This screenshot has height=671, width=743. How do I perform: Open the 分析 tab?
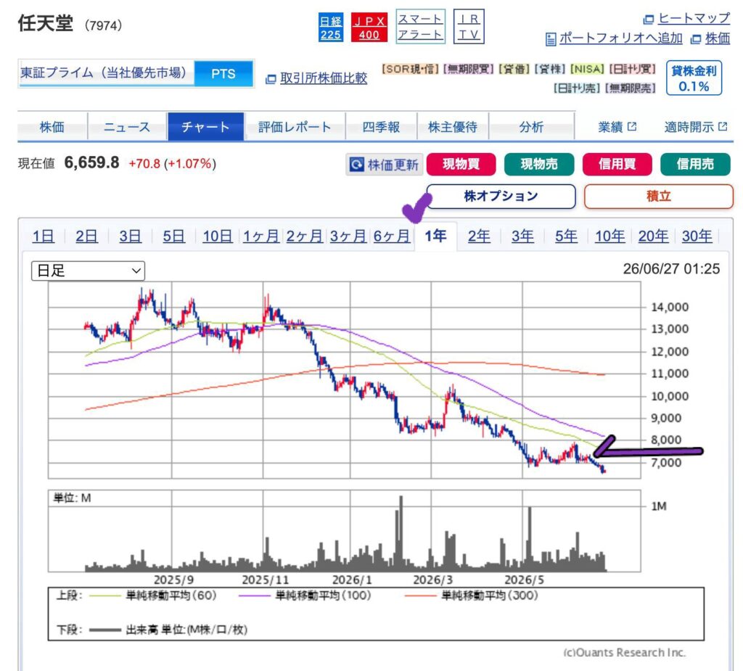[x=531, y=127]
